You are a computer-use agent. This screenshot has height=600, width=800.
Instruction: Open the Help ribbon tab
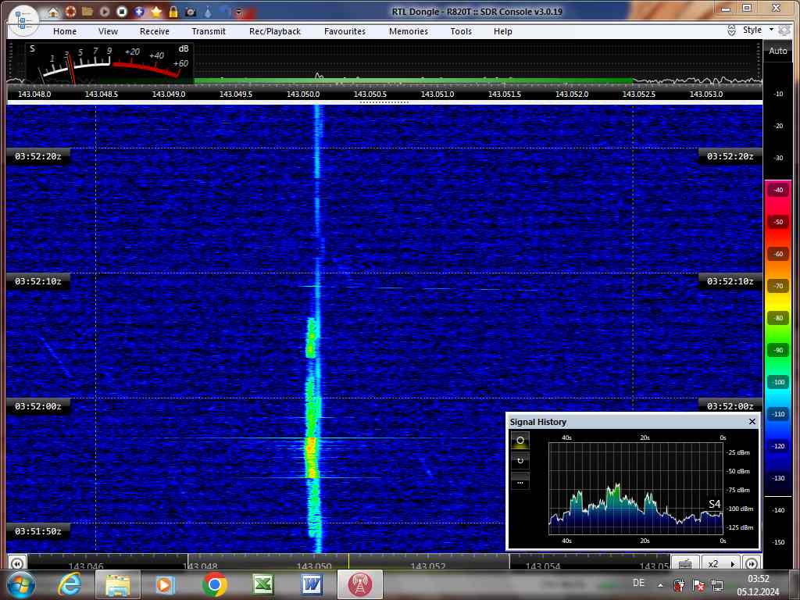[x=503, y=31]
